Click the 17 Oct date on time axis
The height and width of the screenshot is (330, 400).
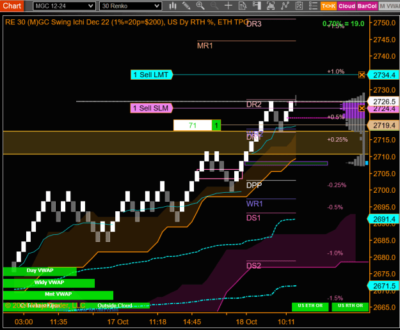click(x=118, y=322)
